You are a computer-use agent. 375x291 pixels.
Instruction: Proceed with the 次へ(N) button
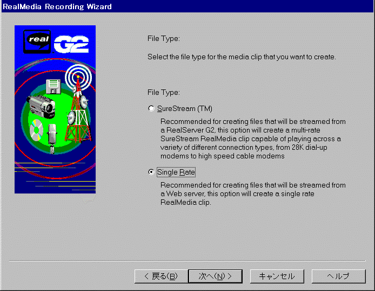[x=216, y=276]
